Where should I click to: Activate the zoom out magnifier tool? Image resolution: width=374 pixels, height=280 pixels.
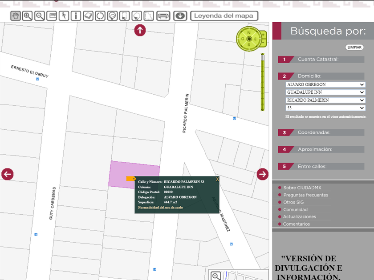pos(40,16)
